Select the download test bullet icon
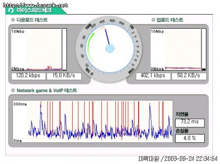This screenshot has height=164, width=220. point(13,20)
